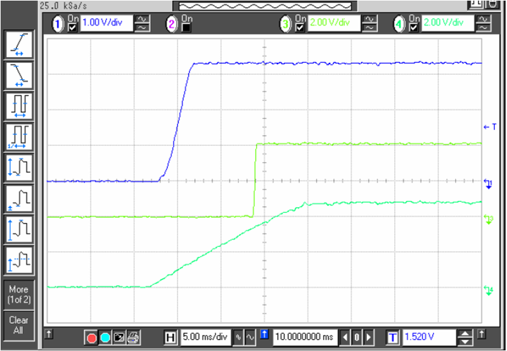Open channel 2 setup via the magenta 2 button
Screen dimensions: 507x351
point(172,24)
